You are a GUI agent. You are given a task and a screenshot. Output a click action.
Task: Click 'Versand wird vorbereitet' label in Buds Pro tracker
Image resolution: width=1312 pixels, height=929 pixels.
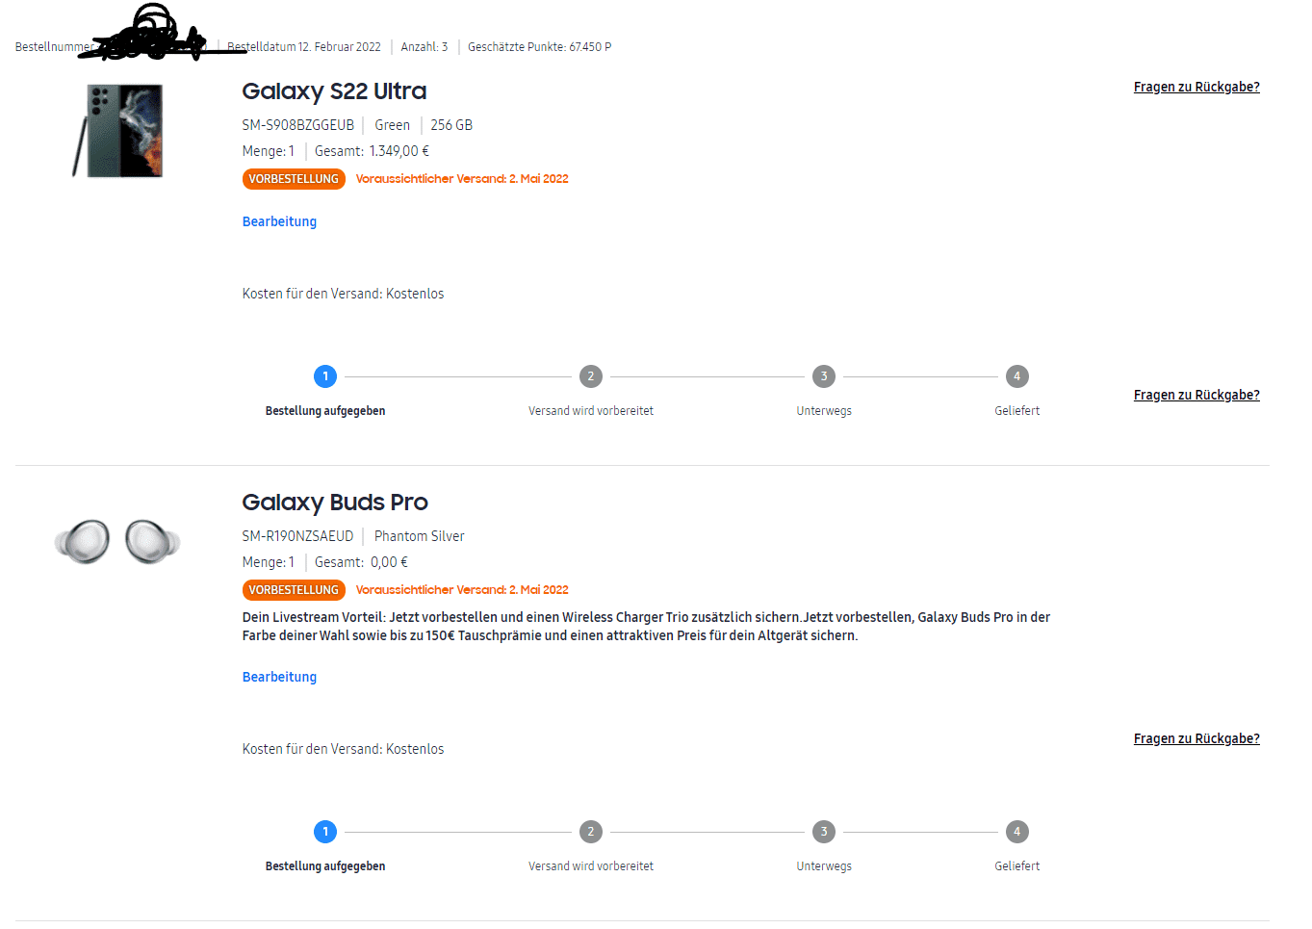[591, 866]
